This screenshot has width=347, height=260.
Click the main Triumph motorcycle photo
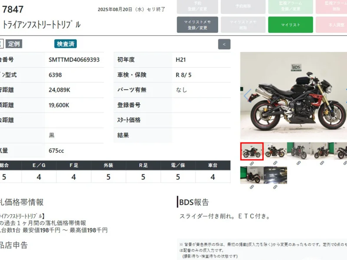[294, 95]
